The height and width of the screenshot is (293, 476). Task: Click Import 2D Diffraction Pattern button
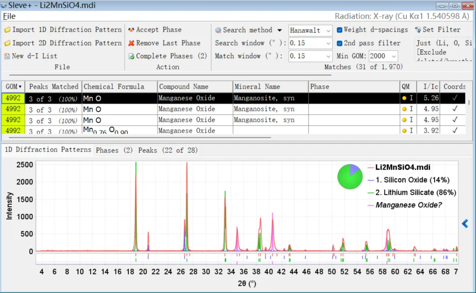(x=63, y=43)
